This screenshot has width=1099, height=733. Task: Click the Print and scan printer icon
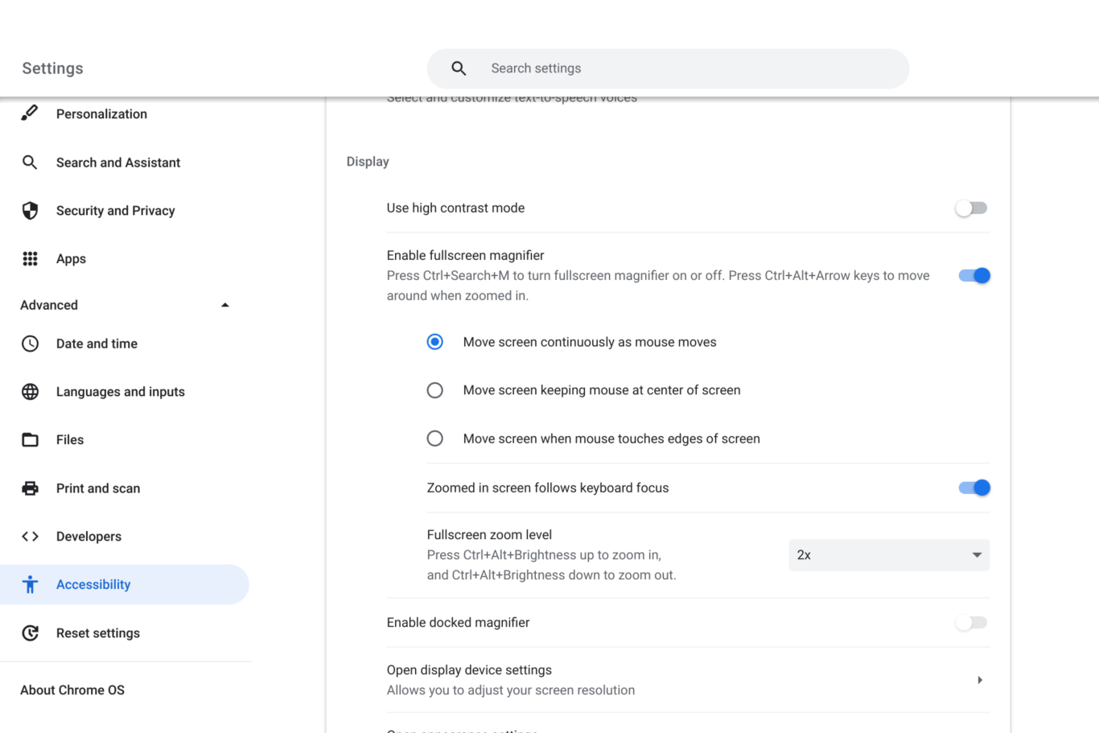[30, 488]
